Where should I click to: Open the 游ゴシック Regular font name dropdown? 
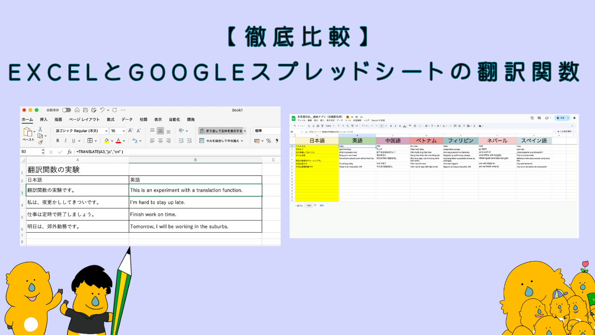[x=81, y=131]
